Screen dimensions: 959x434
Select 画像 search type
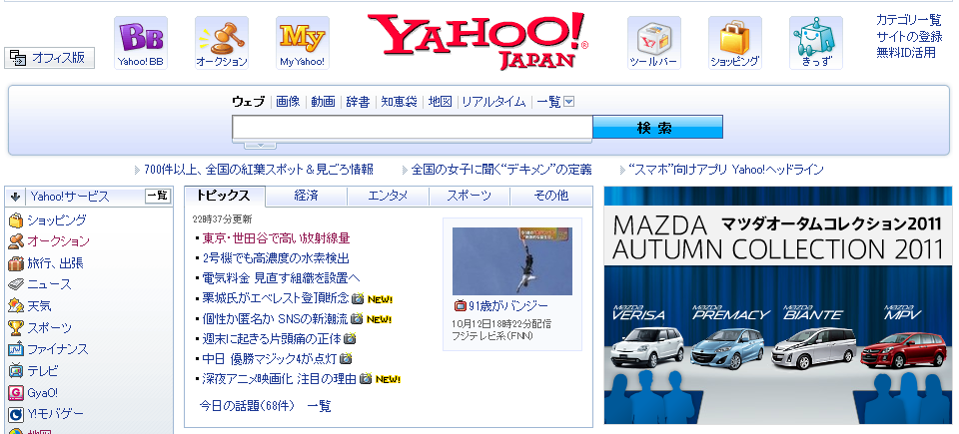[x=288, y=102]
